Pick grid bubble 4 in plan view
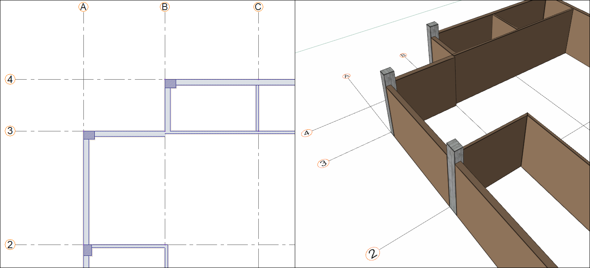Screen dimensions: 590x268 pyautogui.click(x=10, y=79)
